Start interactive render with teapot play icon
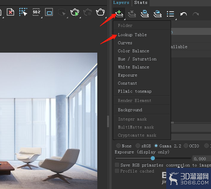Image resolution: width=211 pixels, height=189 pixels. click(x=75, y=12)
